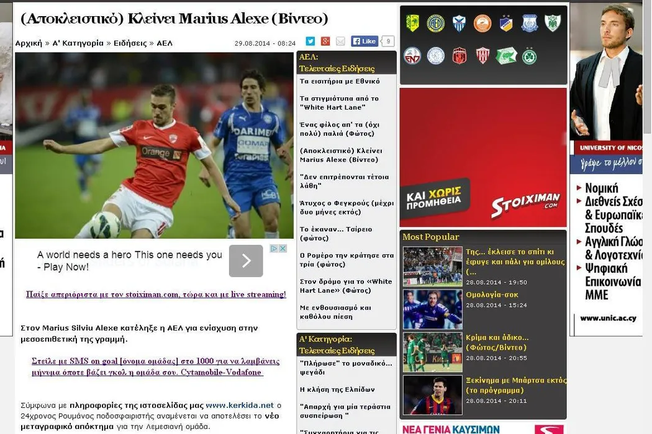This screenshot has width=652, height=434.
Task: Go to Αρχική in the breadcrumb
Action: (29, 43)
